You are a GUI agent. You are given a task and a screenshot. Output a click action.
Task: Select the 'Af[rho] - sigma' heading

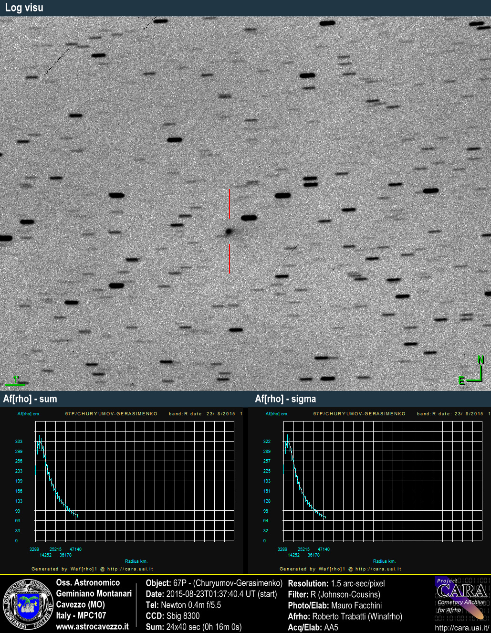click(285, 399)
